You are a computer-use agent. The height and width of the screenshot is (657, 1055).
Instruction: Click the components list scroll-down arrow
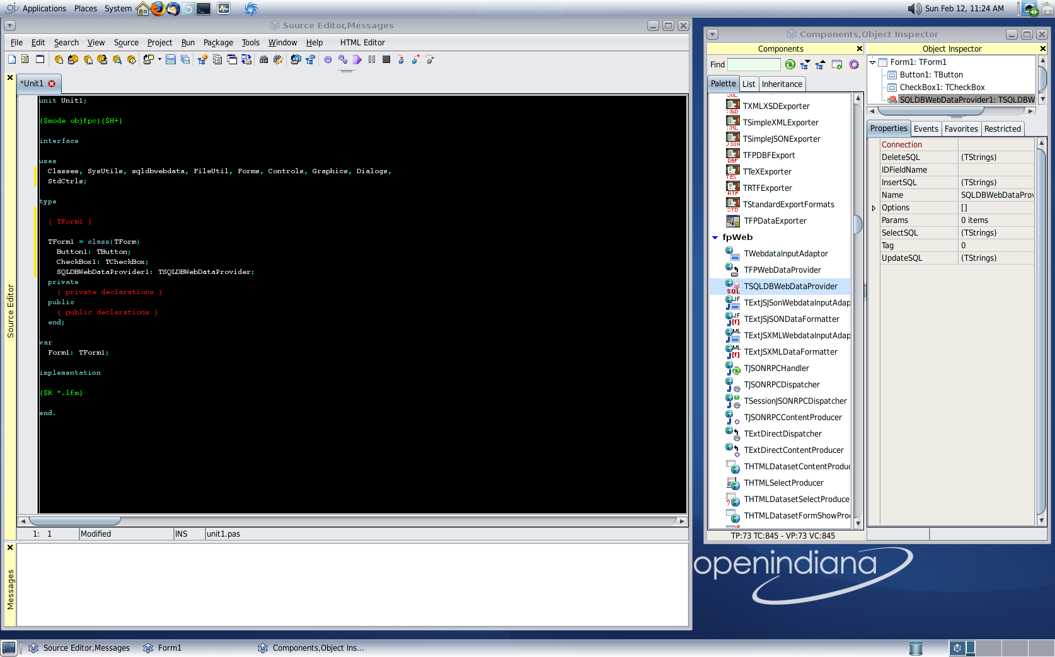(858, 523)
